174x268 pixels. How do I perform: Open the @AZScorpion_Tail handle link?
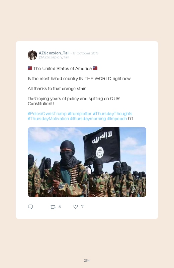pos(54,57)
